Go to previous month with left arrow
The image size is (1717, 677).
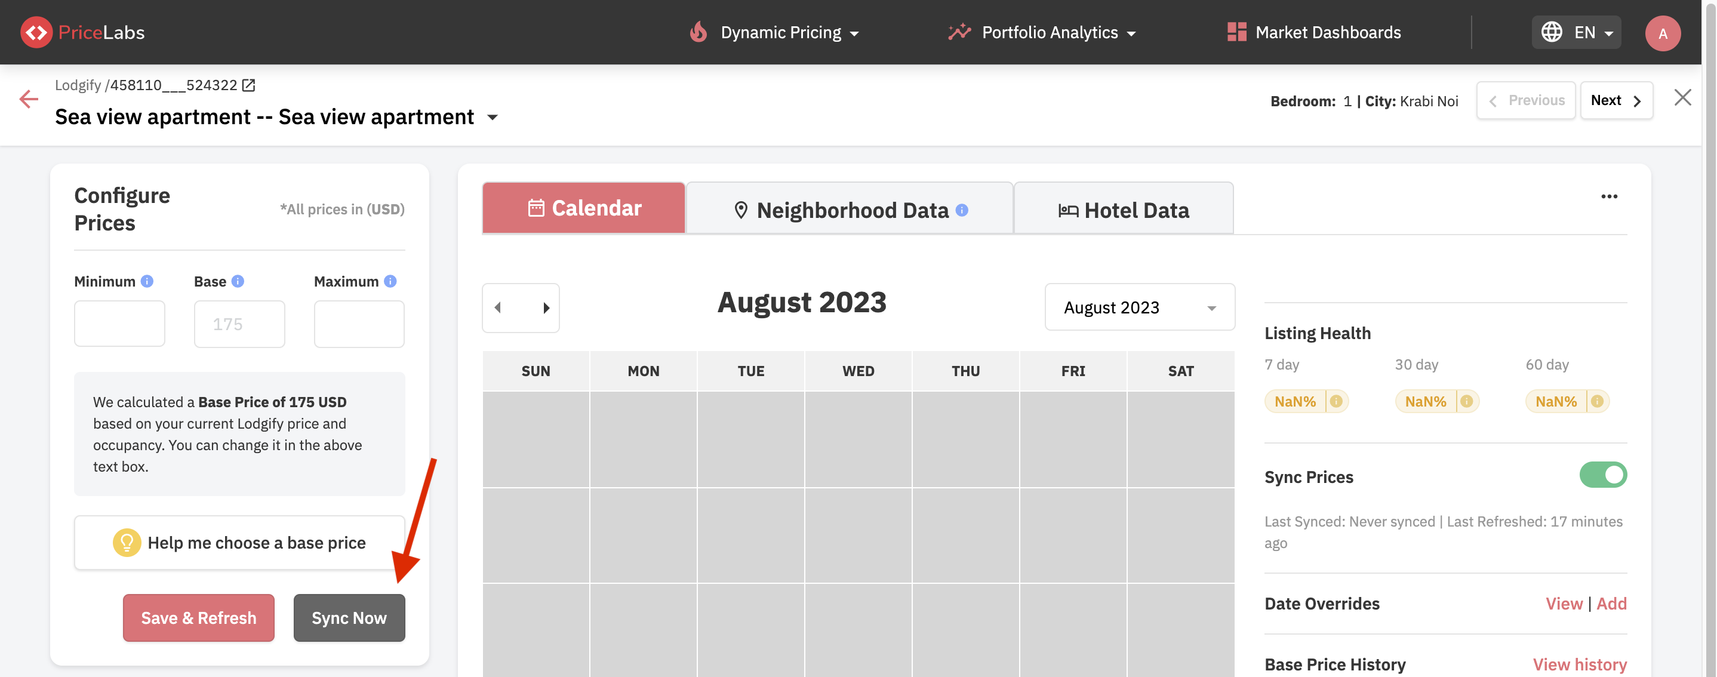[x=497, y=307]
